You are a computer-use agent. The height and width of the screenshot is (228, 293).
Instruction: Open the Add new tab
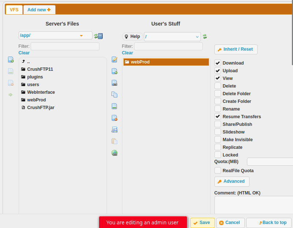coord(39,10)
